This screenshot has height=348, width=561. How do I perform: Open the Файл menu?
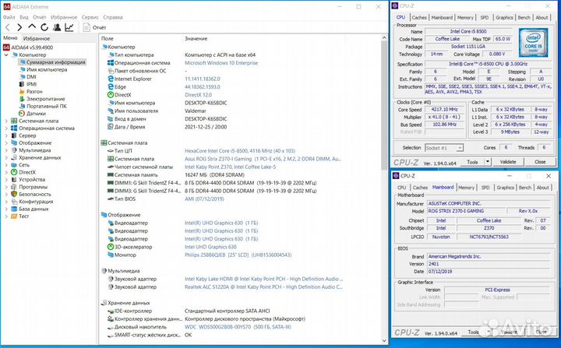point(9,17)
